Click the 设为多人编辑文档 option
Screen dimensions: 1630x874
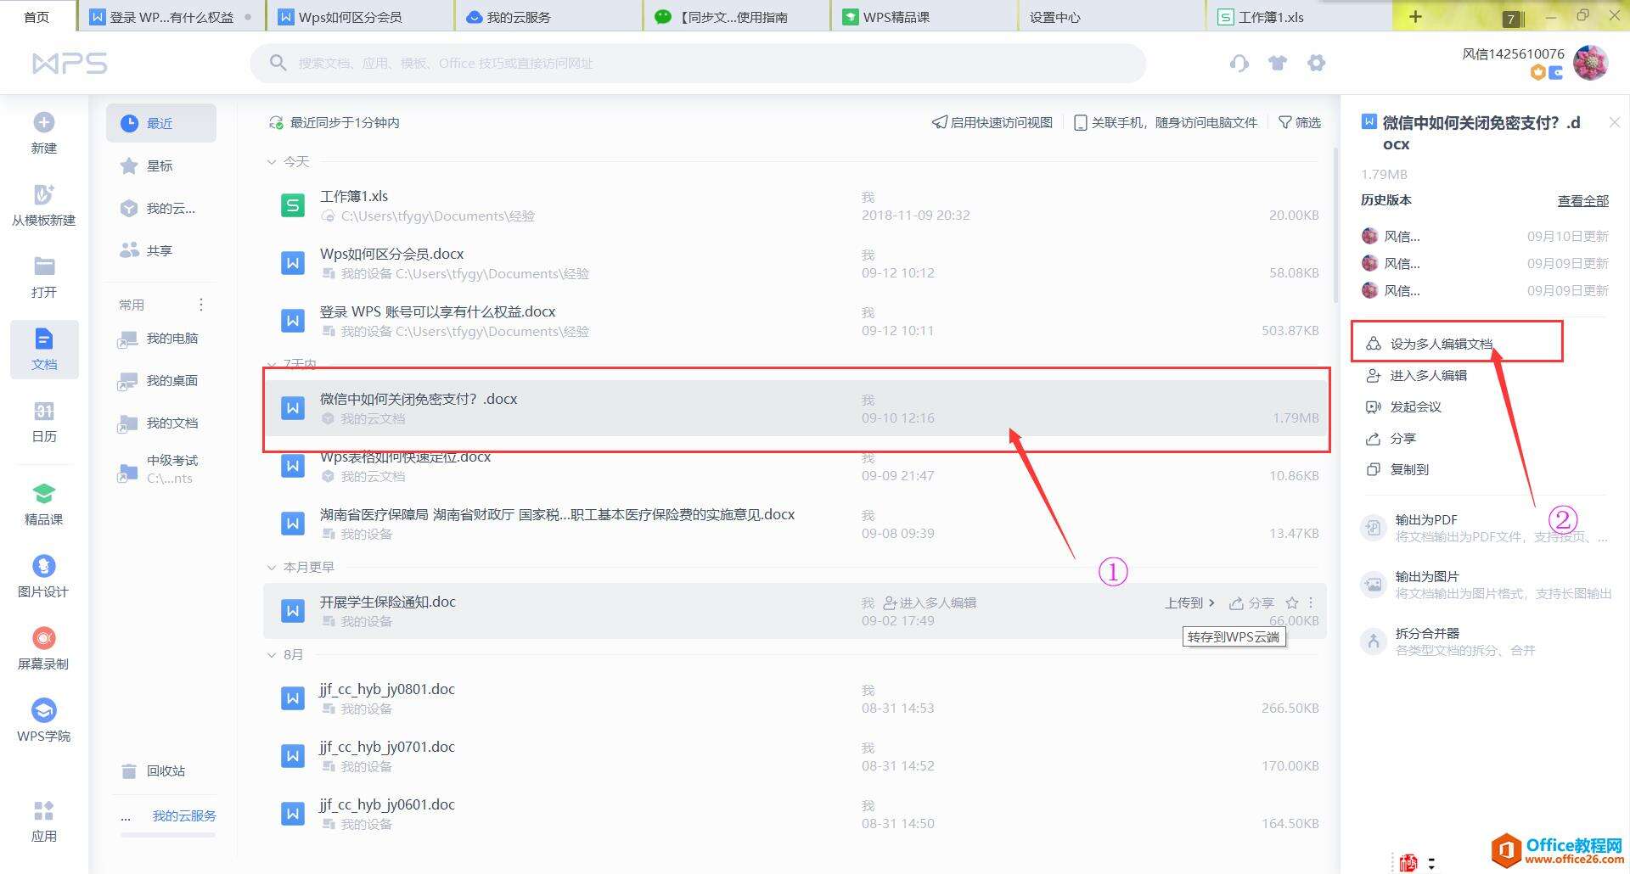1441,344
